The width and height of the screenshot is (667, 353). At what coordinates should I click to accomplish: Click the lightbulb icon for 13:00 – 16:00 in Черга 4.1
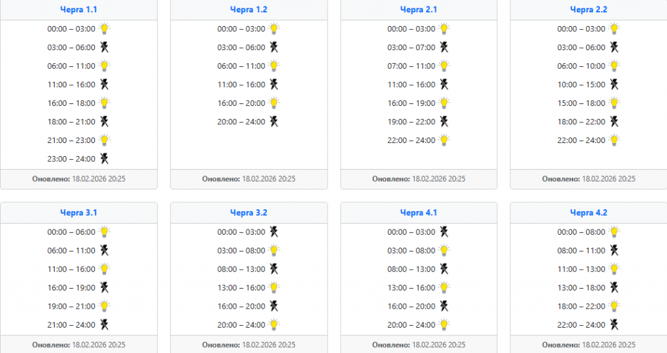coord(444,287)
